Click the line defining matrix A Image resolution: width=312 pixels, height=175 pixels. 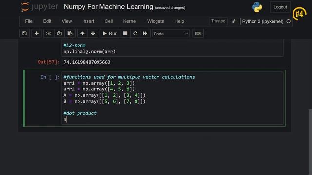(x=104, y=95)
